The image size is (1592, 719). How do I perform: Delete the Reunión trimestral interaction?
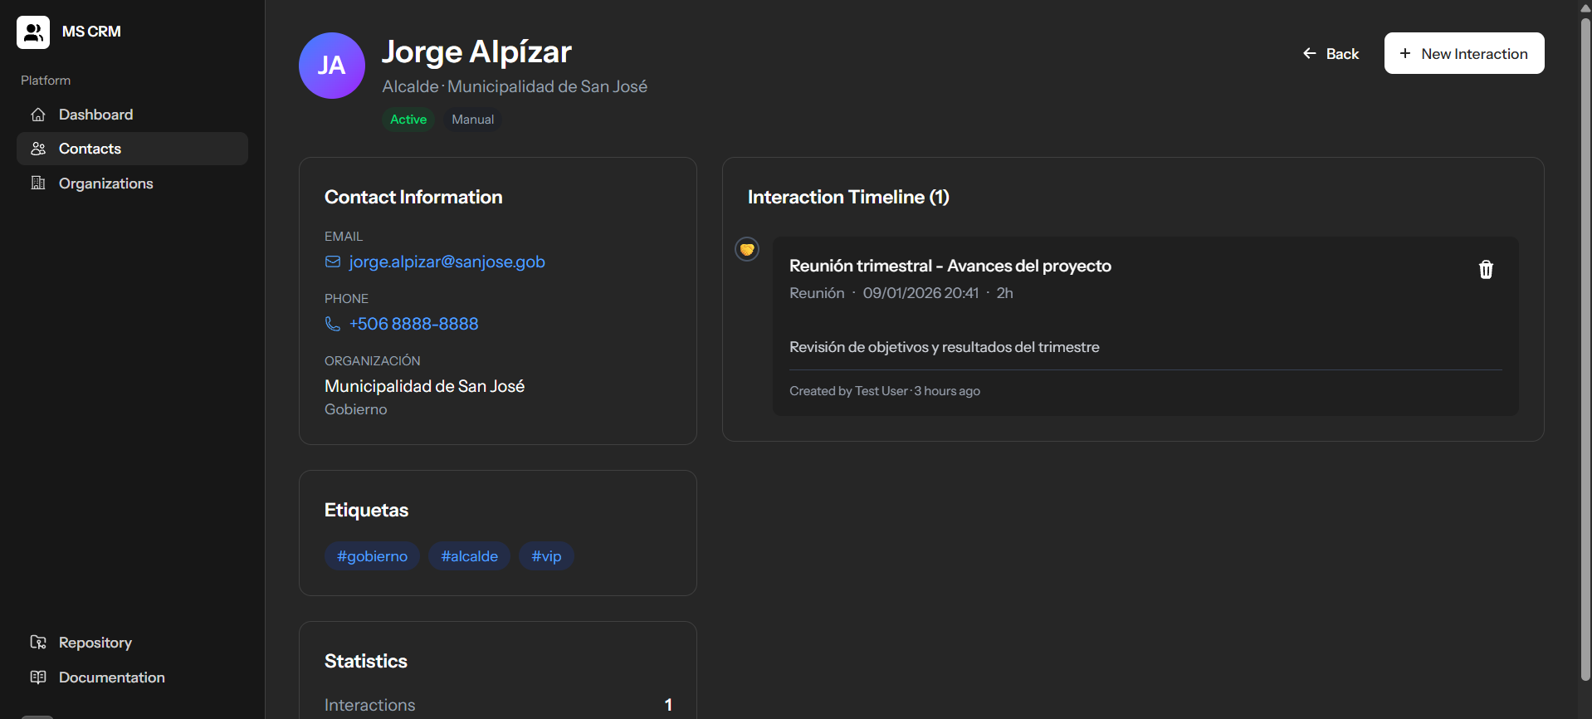(1485, 270)
